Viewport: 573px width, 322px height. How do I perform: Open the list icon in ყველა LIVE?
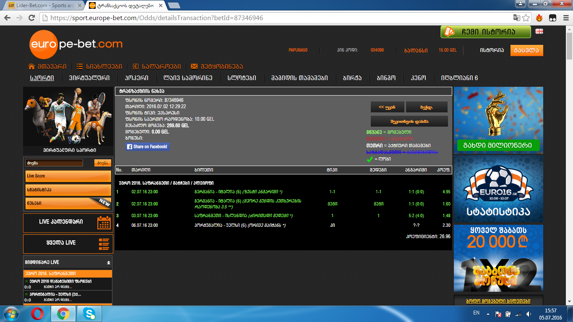click(104, 244)
